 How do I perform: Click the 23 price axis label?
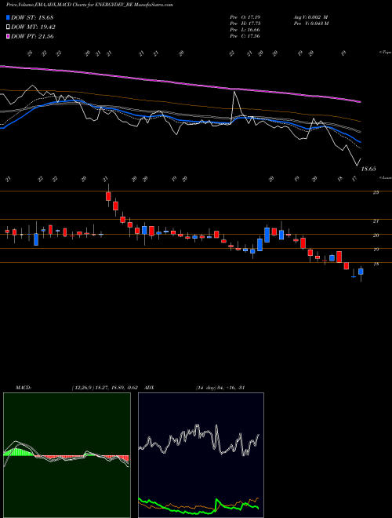click(376, 192)
